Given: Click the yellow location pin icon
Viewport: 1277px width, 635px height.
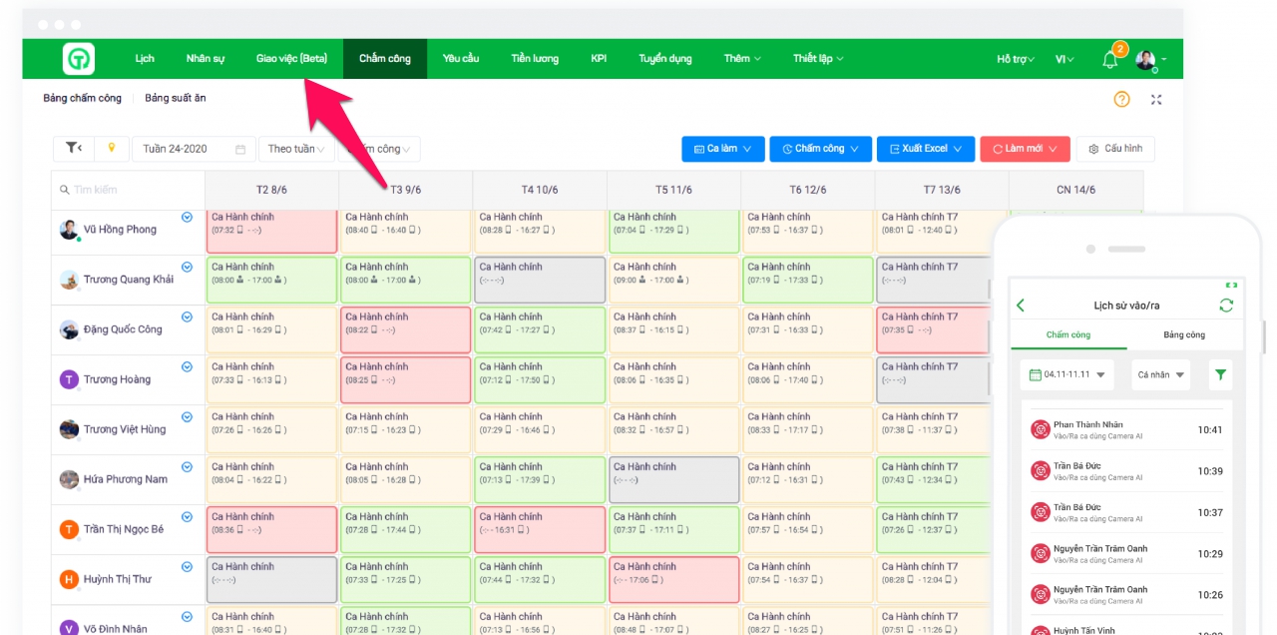Looking at the screenshot, I should point(112,148).
